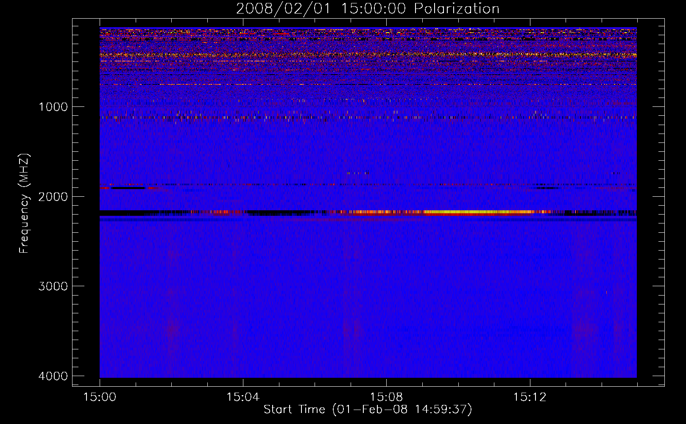Click the "15:00" time tick label
This screenshot has height=424, width=686.
pos(100,397)
